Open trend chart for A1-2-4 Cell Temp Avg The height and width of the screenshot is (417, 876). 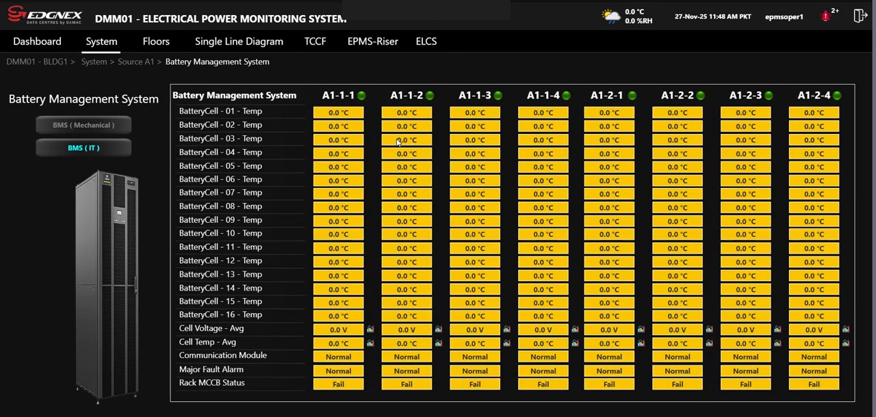[x=846, y=343]
